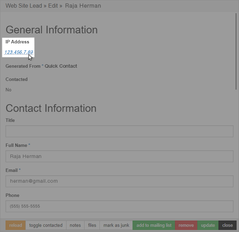Click the Contacted value No
Image resolution: width=239 pixels, height=232 pixels.
pos(8,90)
